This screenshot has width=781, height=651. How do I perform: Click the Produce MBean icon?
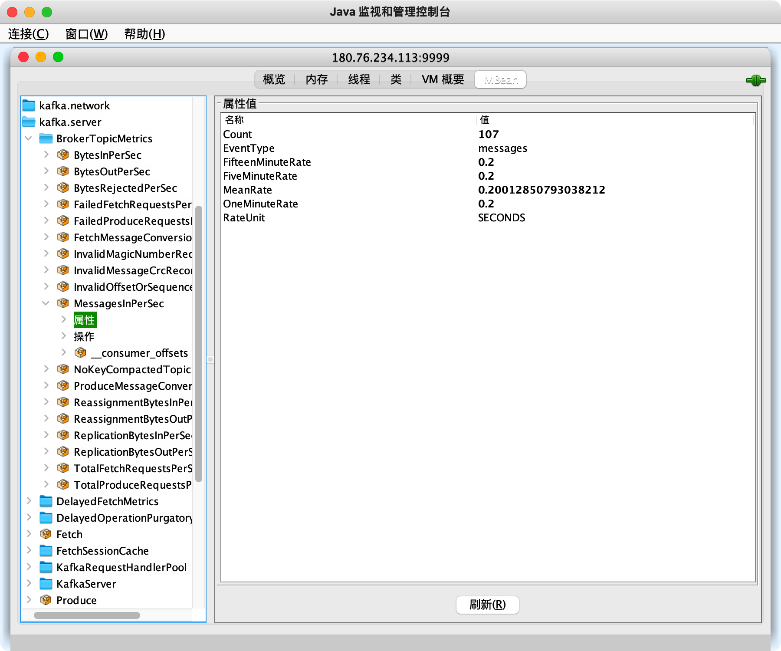[46, 600]
